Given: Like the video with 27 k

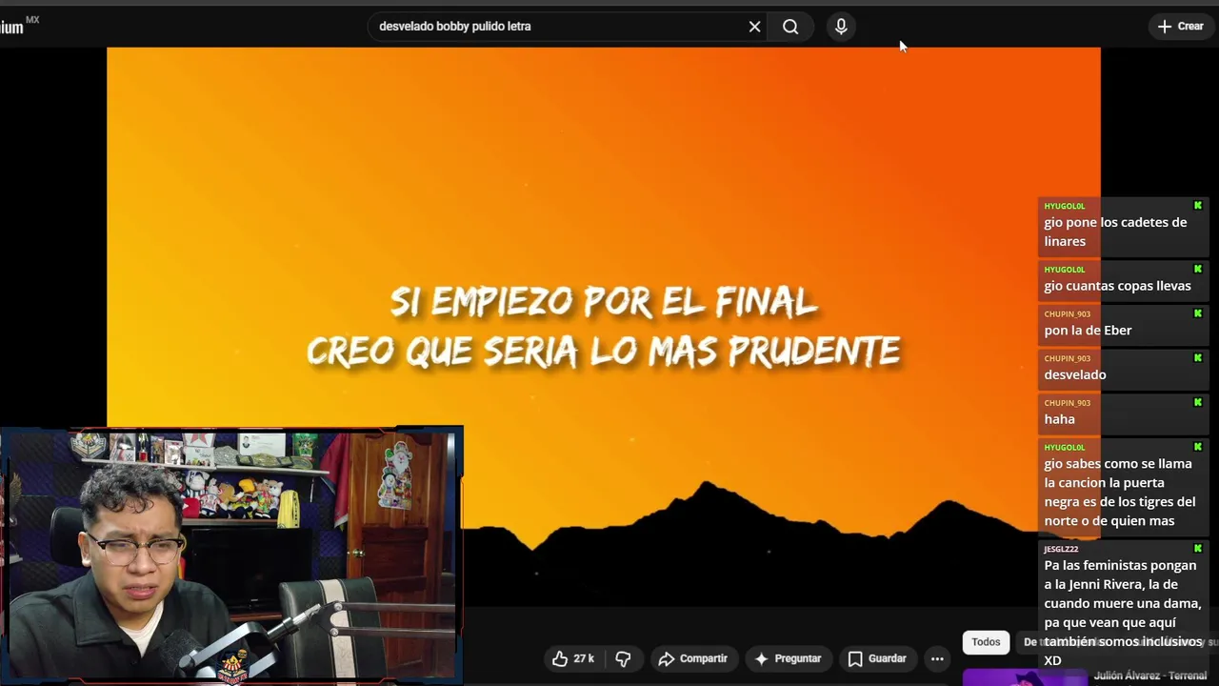Looking at the screenshot, I should (572, 658).
